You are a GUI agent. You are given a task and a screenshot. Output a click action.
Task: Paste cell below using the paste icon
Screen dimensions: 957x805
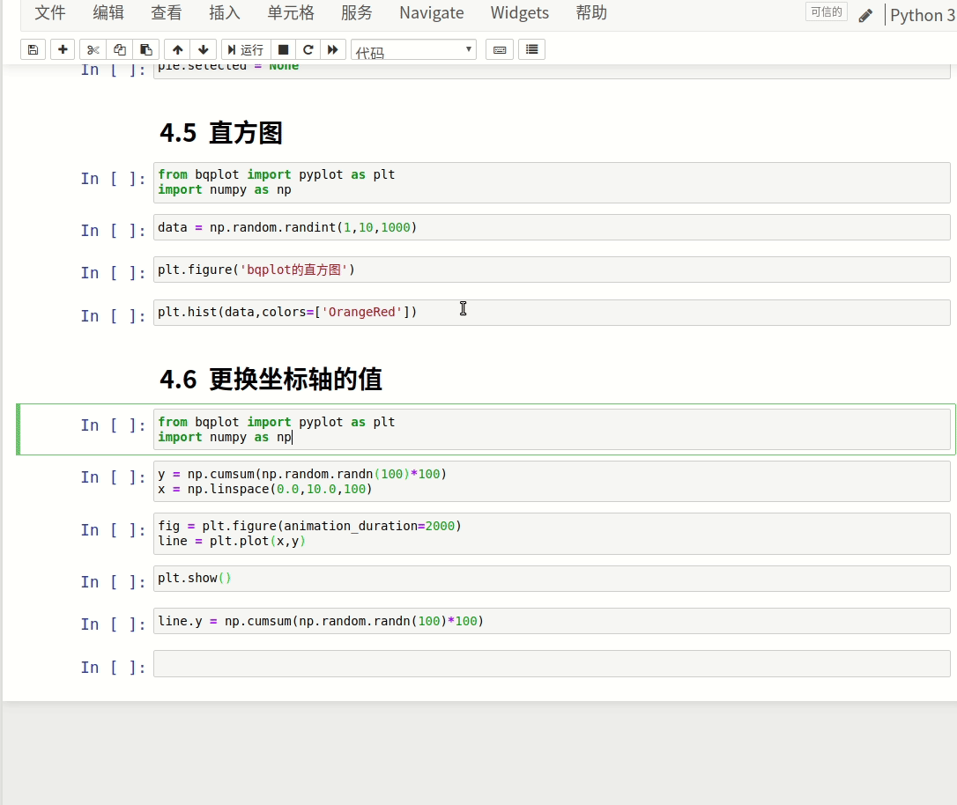pos(146,49)
